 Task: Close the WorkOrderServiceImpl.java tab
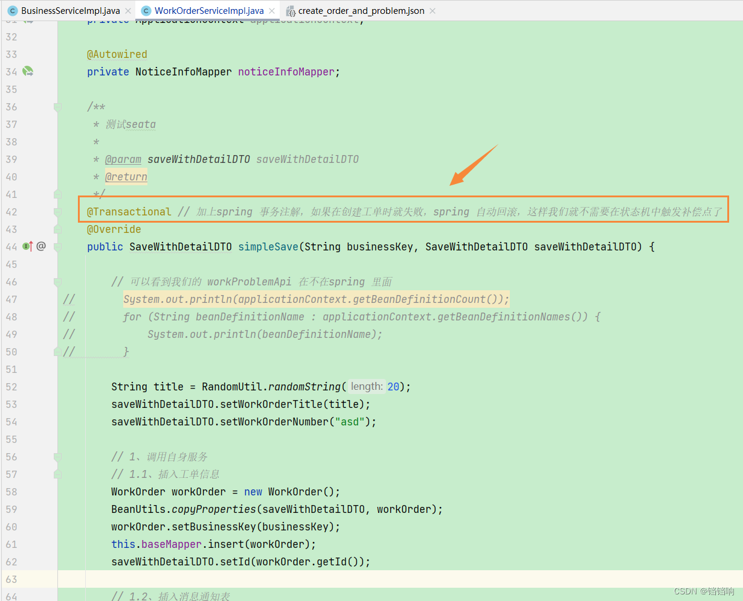click(272, 11)
